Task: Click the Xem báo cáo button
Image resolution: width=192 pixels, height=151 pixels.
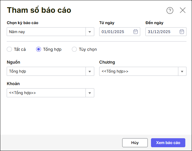Action: [168, 143]
